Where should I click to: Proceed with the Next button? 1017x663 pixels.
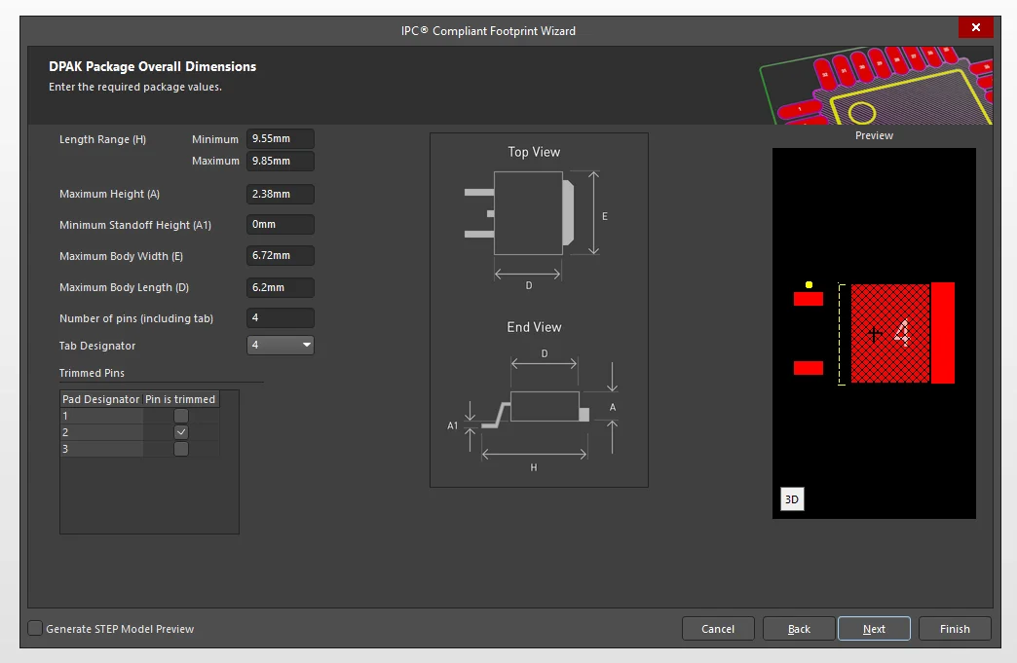coord(874,629)
